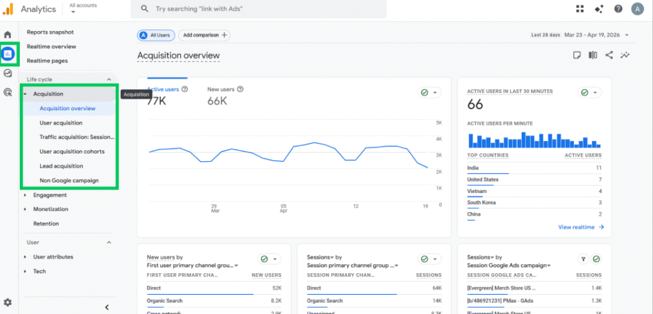Click the edit comparisons columns icon
Screen dimensions: 653x314
[x=592, y=55]
